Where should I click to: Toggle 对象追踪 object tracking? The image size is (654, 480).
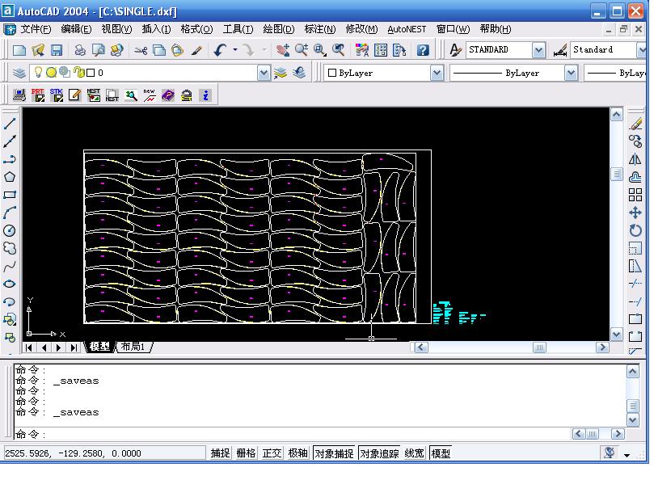379,453
